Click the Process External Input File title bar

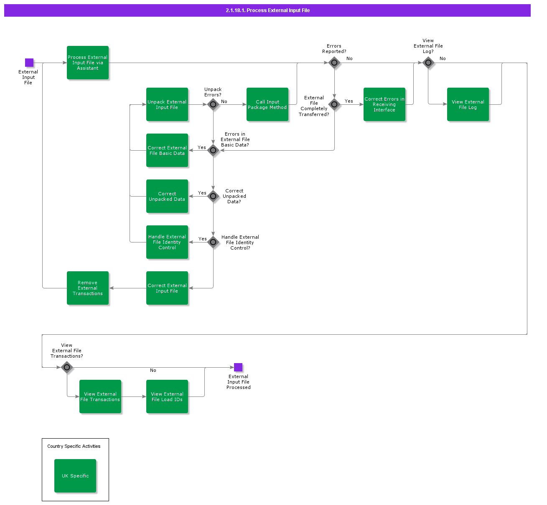(267, 10)
